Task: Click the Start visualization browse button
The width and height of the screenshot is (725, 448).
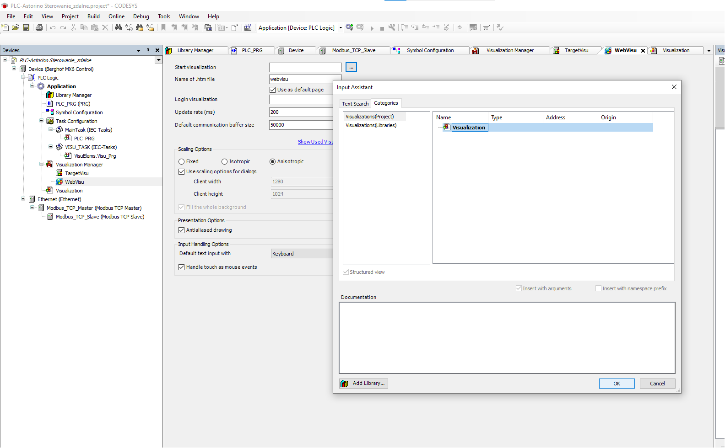Action: (x=351, y=67)
